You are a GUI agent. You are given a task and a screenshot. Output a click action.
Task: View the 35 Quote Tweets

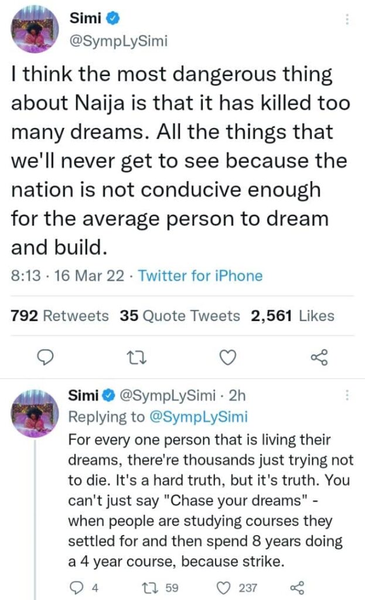(x=180, y=316)
